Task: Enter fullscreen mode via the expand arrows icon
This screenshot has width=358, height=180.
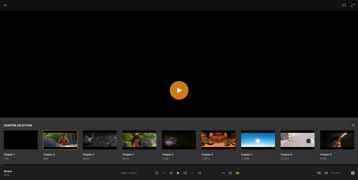Action: click(353, 5)
